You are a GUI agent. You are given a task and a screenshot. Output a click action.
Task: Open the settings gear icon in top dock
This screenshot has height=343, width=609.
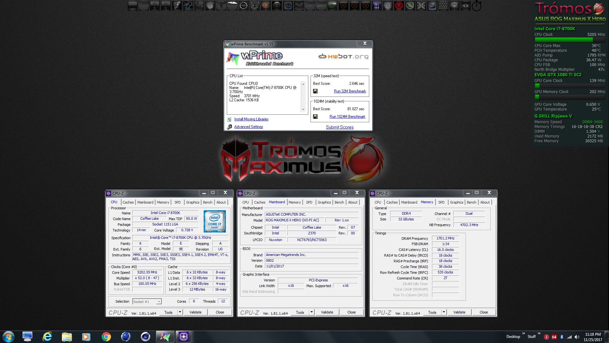(454, 5)
